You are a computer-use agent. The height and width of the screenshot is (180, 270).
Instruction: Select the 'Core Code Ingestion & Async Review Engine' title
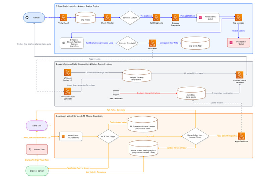click(78, 6)
